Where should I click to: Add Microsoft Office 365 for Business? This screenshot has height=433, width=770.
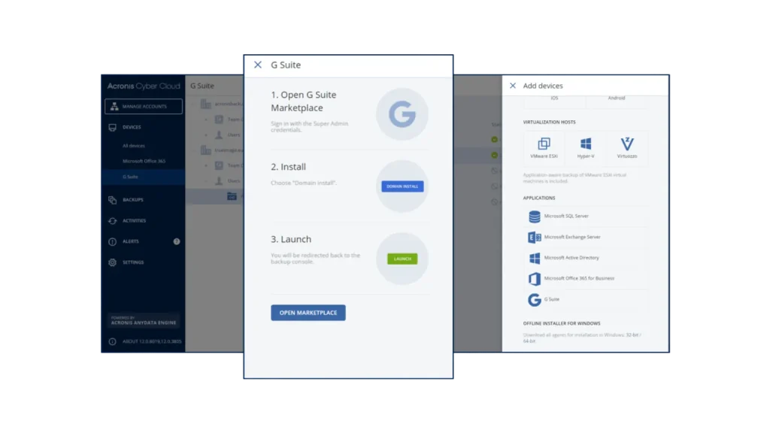tap(585, 278)
